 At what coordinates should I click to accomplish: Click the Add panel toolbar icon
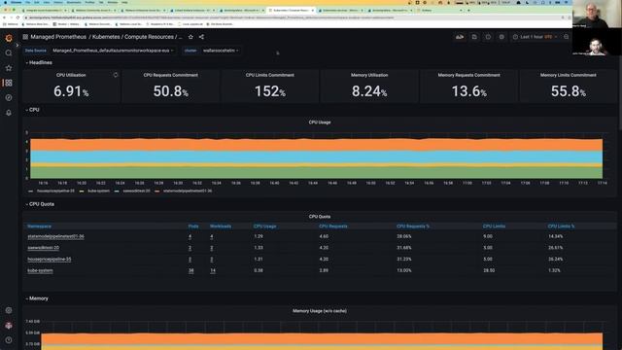[x=460, y=37]
